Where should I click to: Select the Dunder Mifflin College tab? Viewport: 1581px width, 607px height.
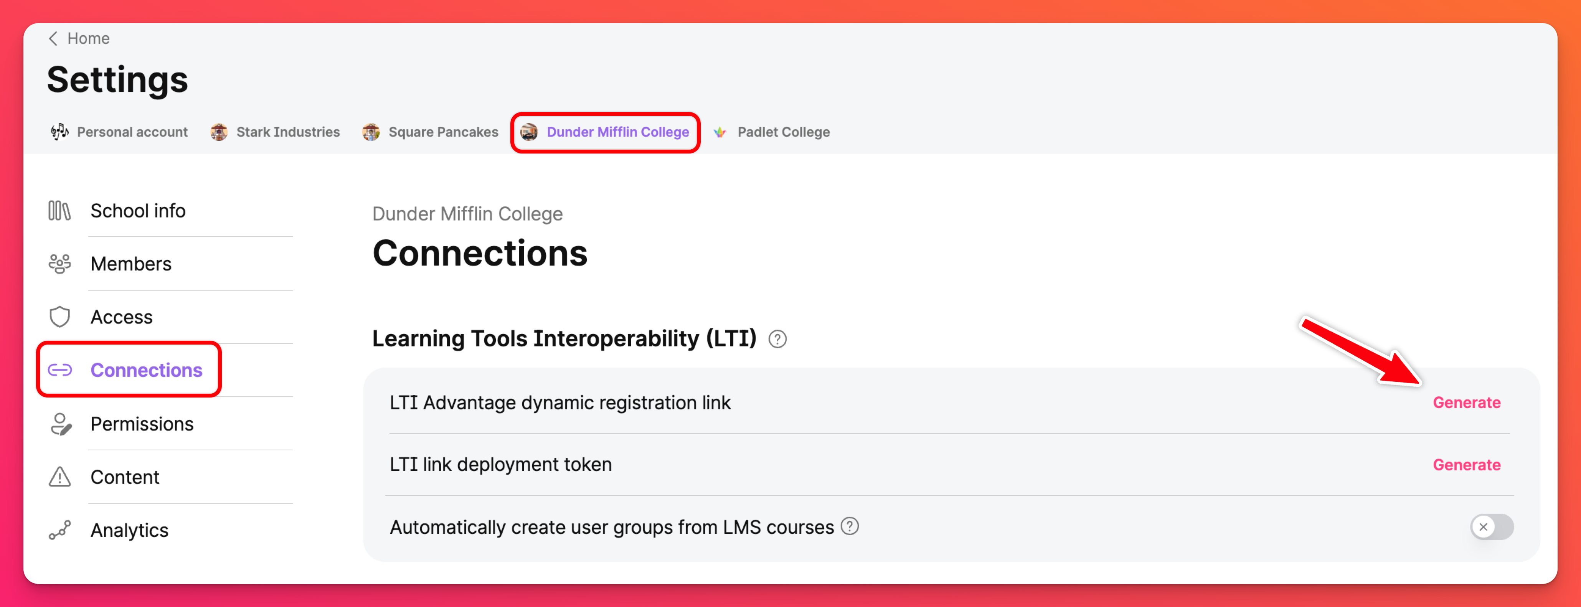pyautogui.click(x=605, y=132)
